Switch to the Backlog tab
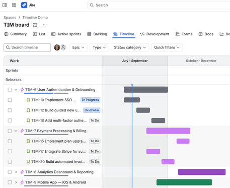Screen dimensions: 230x188 (x=97, y=34)
